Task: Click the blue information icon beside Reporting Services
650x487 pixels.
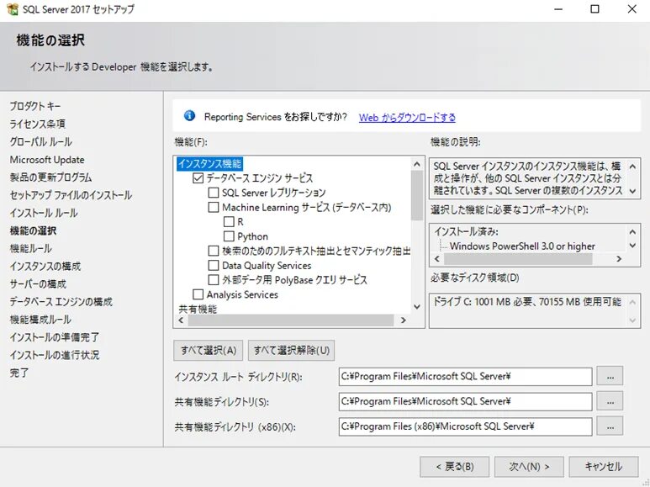Action: point(189,116)
